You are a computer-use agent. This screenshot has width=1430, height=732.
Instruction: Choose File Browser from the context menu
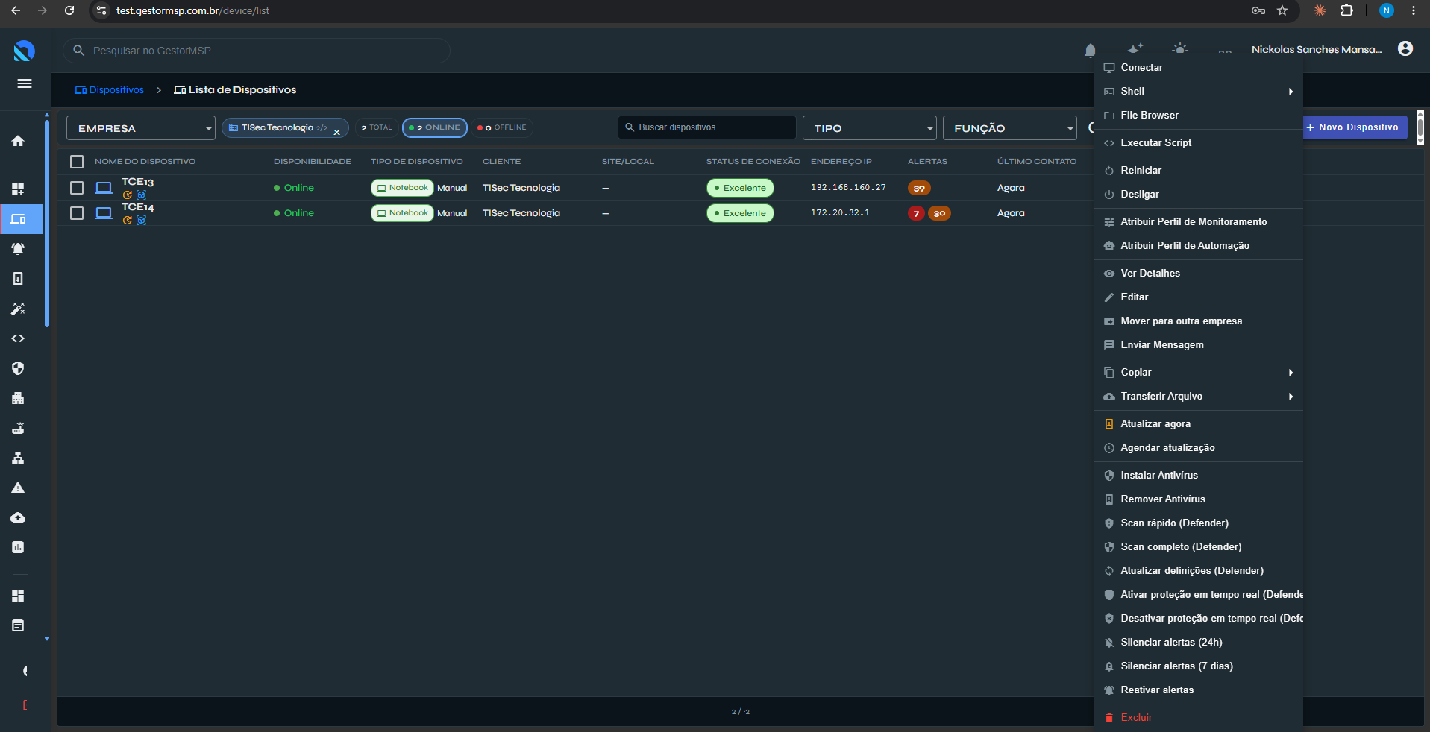pyautogui.click(x=1199, y=116)
